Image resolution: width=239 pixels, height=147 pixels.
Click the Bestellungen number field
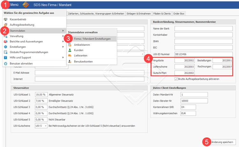222,60
